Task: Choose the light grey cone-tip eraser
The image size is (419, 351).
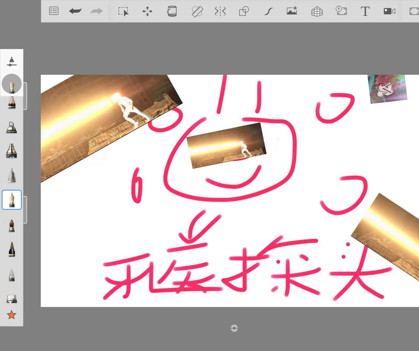Action: (x=12, y=275)
